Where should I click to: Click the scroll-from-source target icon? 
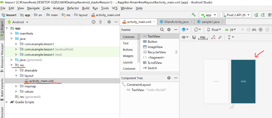93,22
